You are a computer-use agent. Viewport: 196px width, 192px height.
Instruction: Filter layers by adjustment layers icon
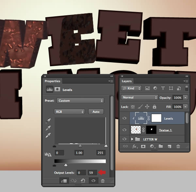(155, 88)
